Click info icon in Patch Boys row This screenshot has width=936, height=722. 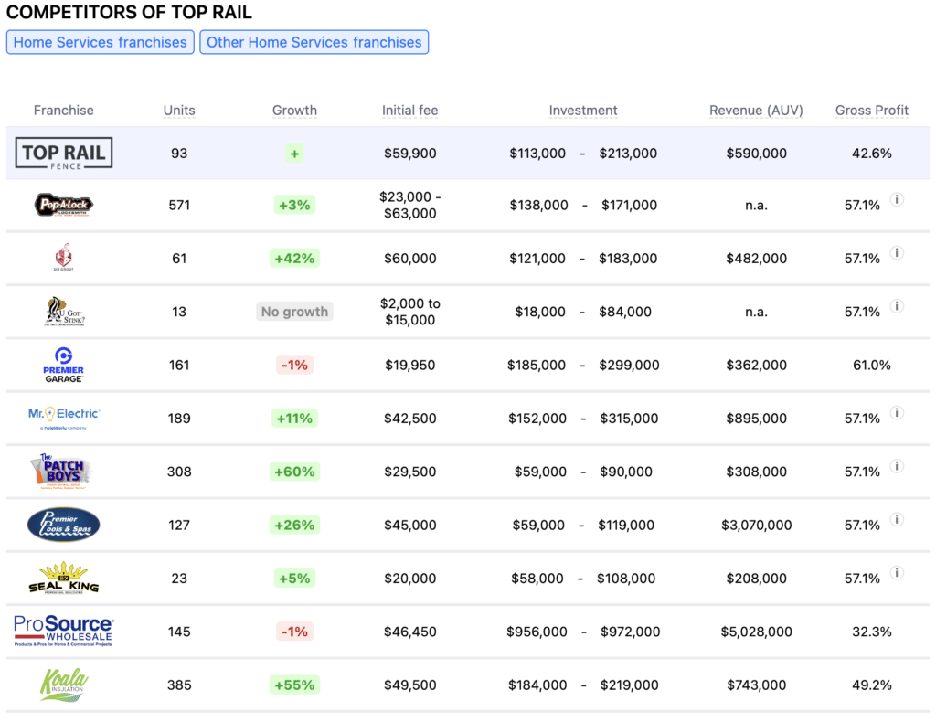coord(897,466)
